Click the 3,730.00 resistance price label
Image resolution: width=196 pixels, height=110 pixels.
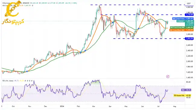[189, 15]
